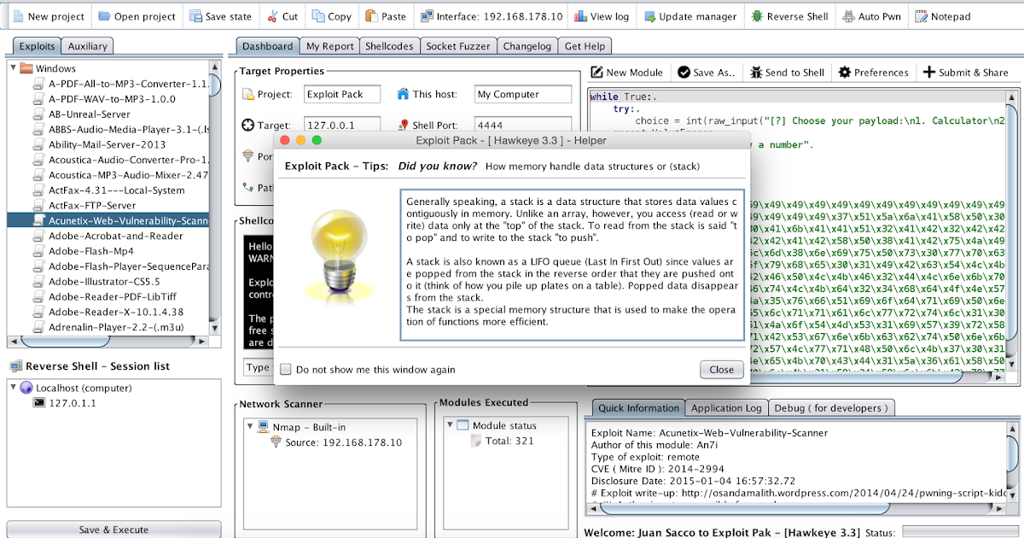The width and height of the screenshot is (1024, 538).
Task: Click the Save state disk icon
Action: coord(195,16)
